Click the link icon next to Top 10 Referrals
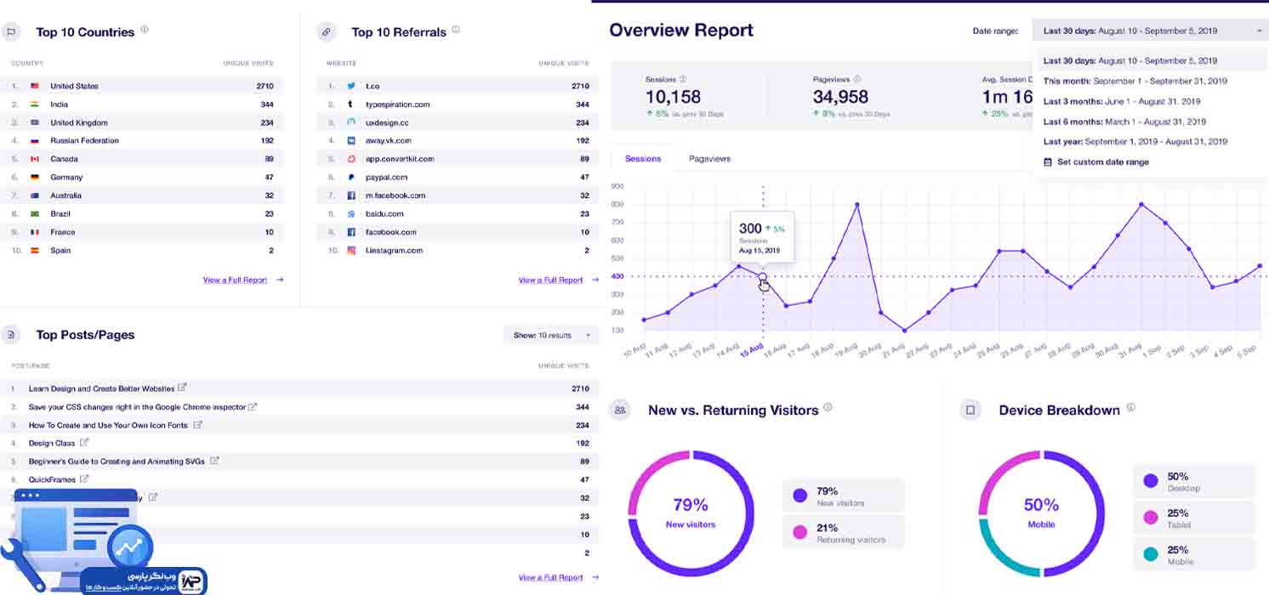The image size is (1269, 595). point(326,32)
